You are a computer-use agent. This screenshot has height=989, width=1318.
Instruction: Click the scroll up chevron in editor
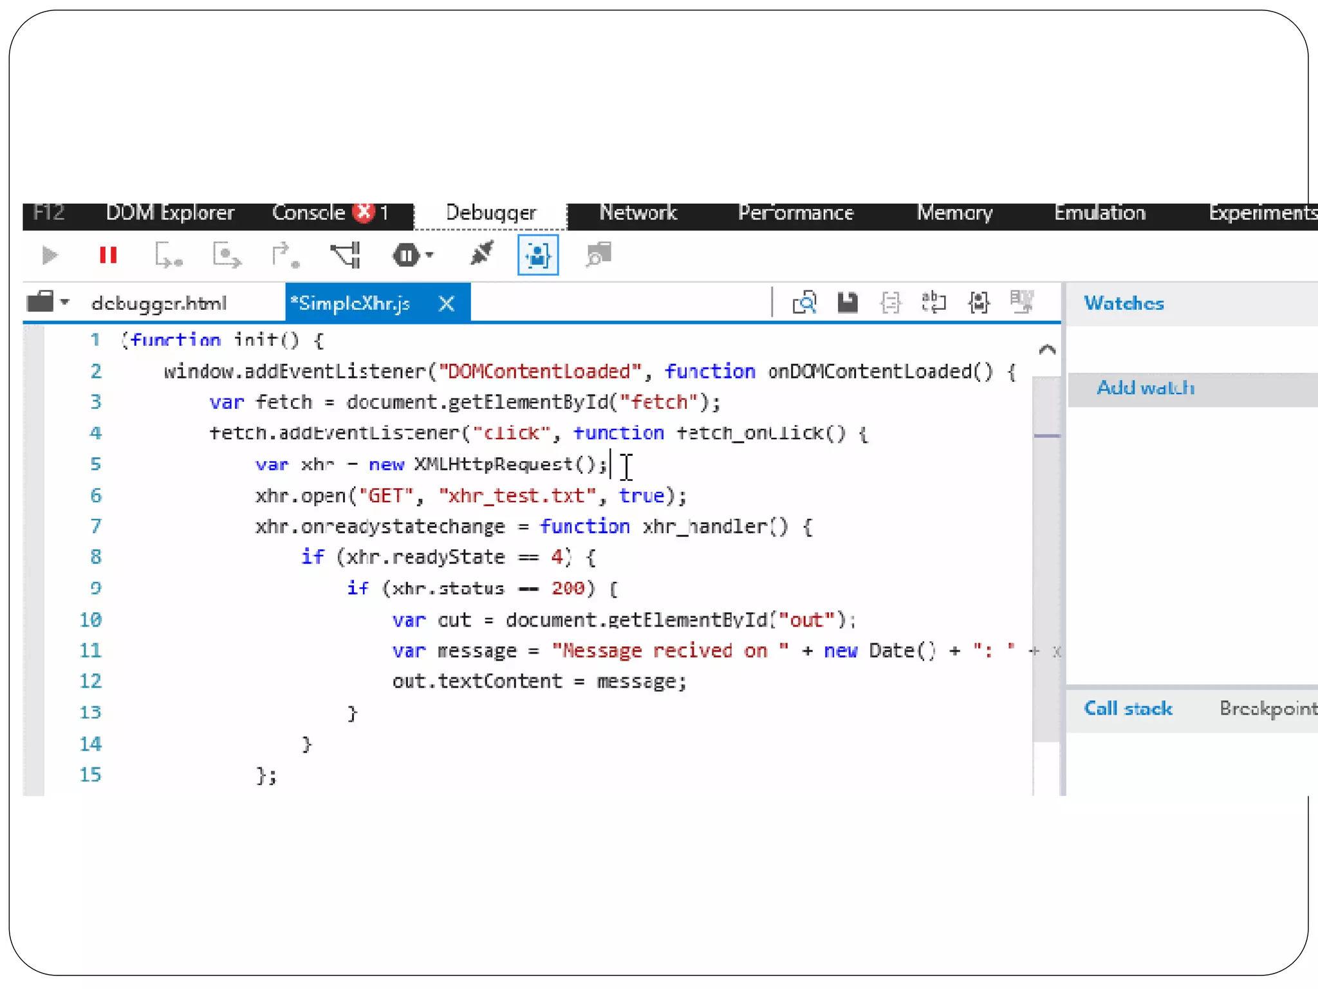[1047, 350]
